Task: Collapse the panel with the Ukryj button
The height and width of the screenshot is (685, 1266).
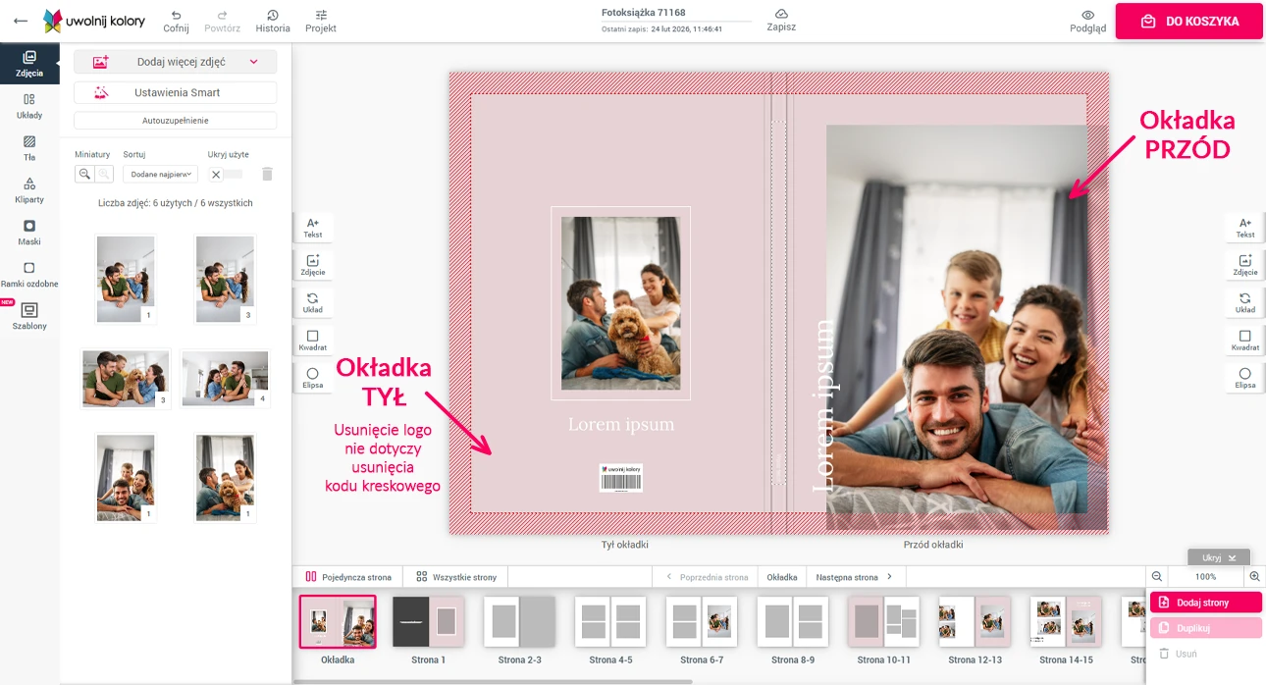Action: coord(1218,556)
